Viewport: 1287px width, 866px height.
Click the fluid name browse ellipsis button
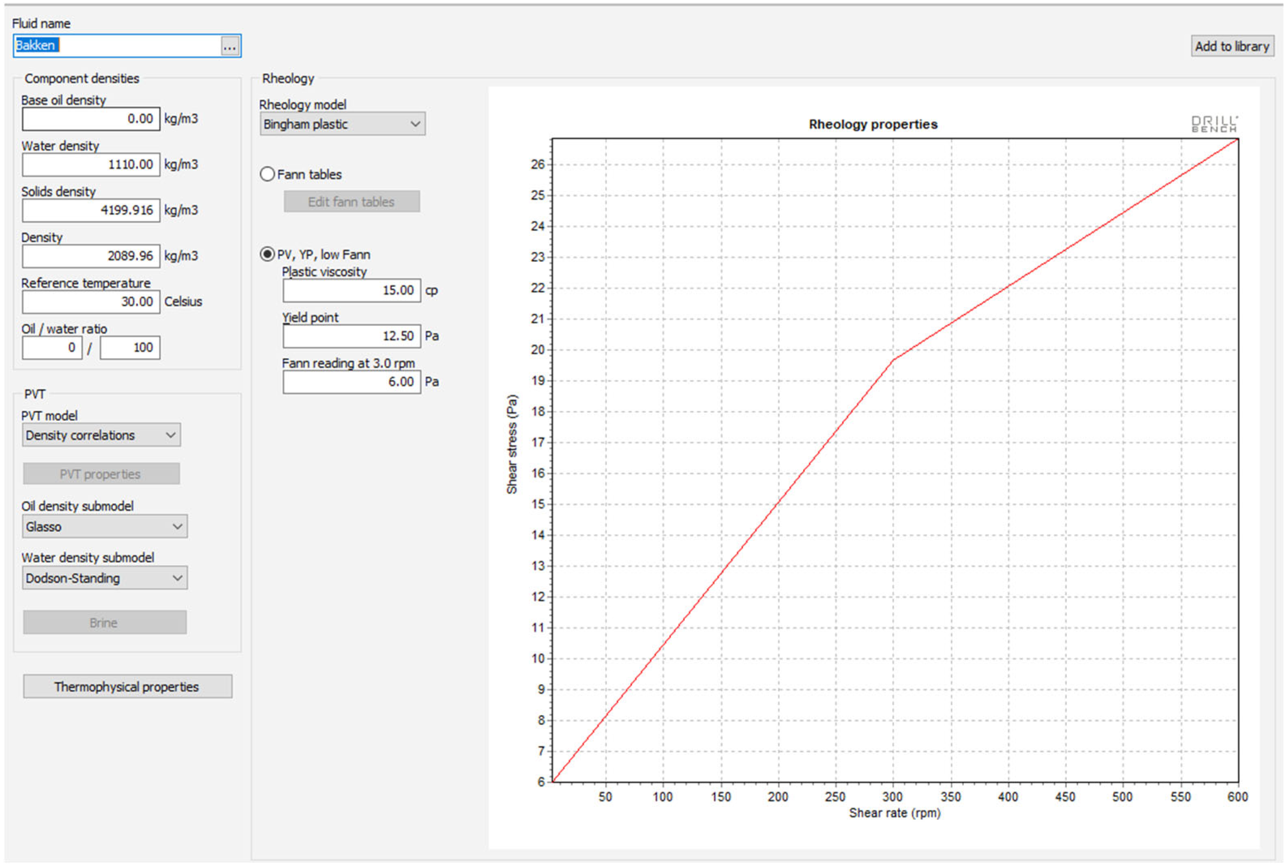pyautogui.click(x=229, y=46)
